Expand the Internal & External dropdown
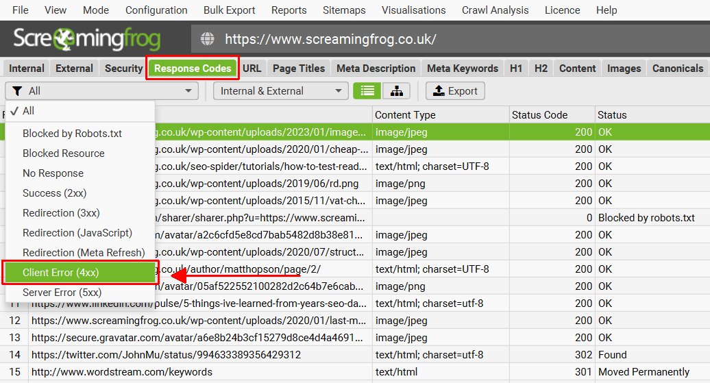The height and width of the screenshot is (383, 710). click(281, 91)
